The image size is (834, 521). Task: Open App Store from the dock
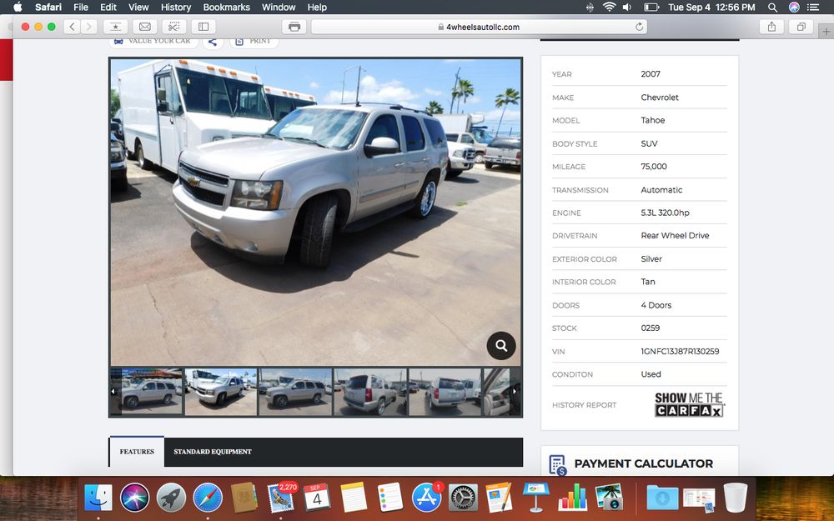click(426, 498)
